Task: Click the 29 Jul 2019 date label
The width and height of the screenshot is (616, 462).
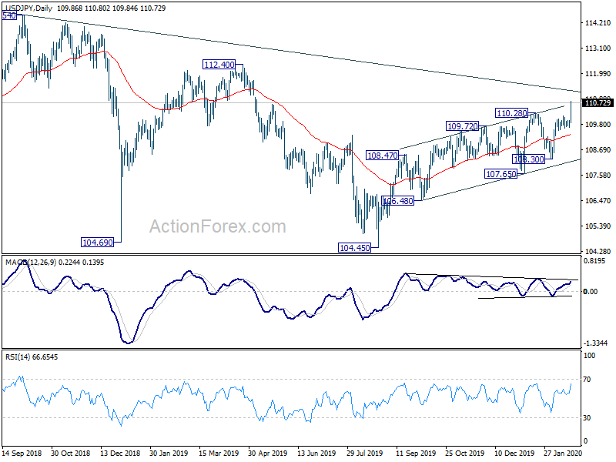Action: coord(365,454)
